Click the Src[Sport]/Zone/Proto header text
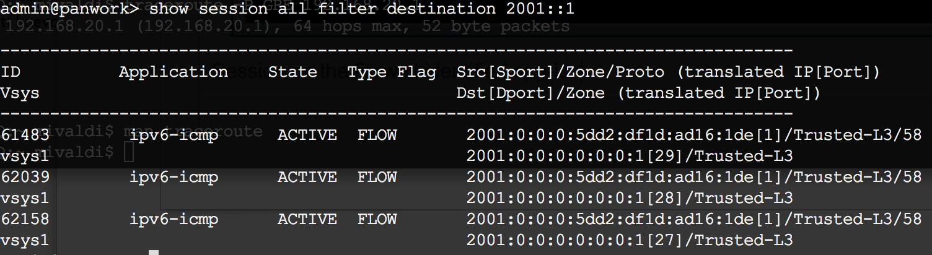932x255 pixels. pos(560,72)
